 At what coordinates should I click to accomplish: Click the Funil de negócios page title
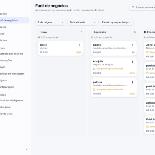pyautogui.click(x=52, y=6)
